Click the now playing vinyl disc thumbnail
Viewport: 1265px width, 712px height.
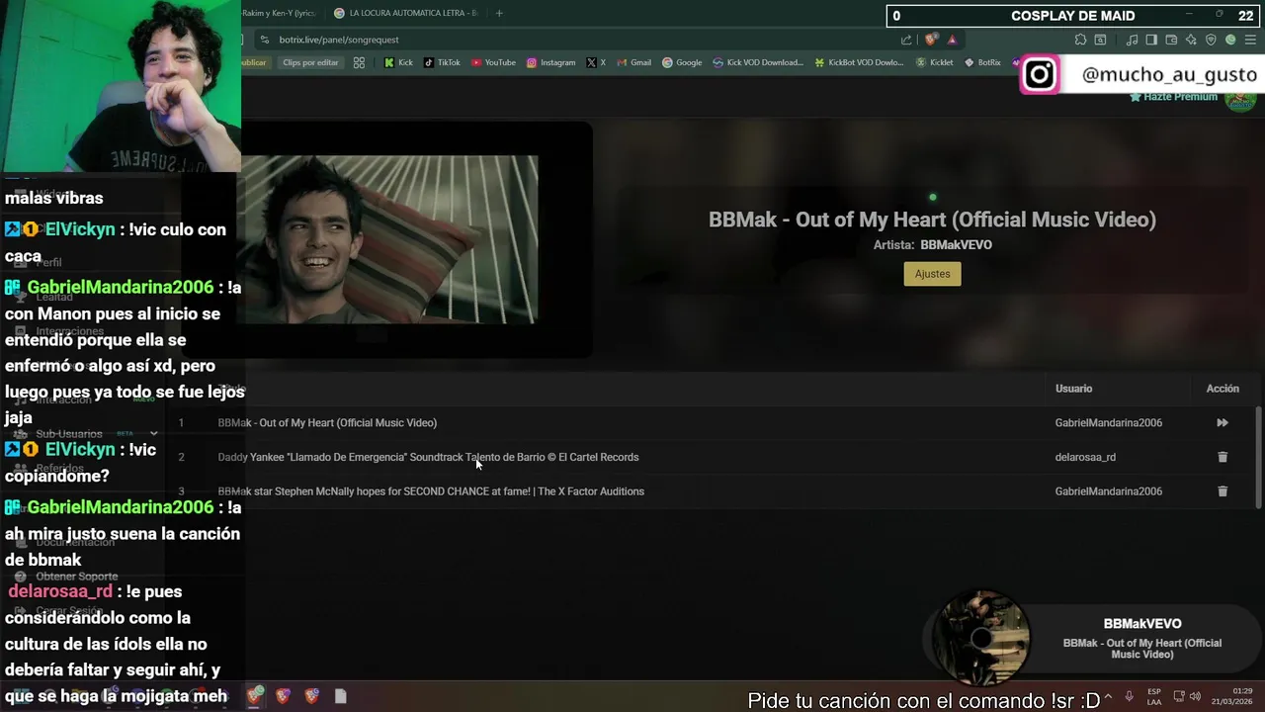point(981,638)
